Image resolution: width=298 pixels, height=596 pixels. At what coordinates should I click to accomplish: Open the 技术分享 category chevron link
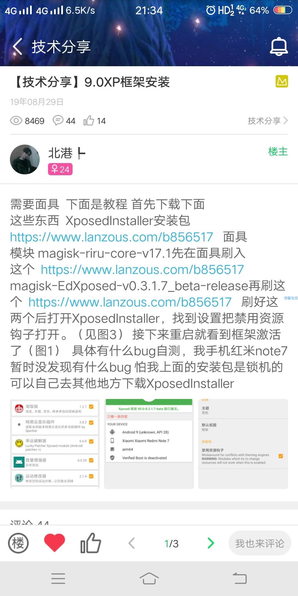(x=268, y=121)
